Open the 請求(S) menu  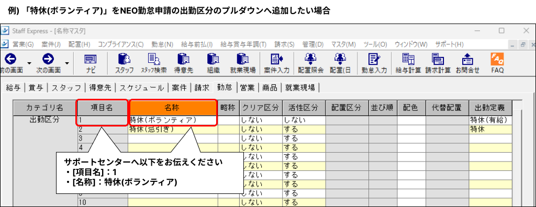284,44
